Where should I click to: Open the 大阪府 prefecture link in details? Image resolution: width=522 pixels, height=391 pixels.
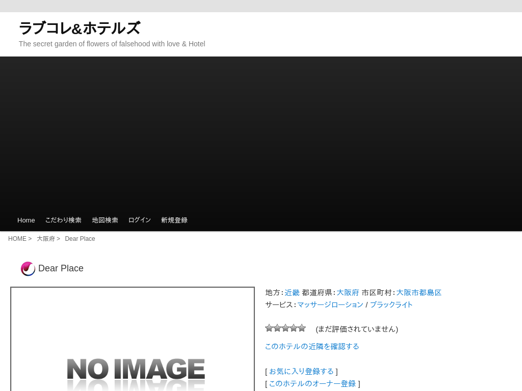click(348, 293)
